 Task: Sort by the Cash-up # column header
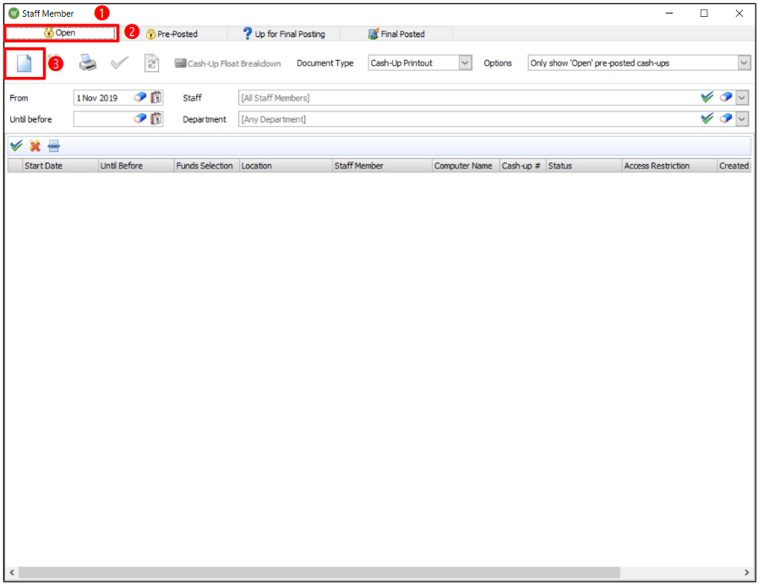click(523, 166)
